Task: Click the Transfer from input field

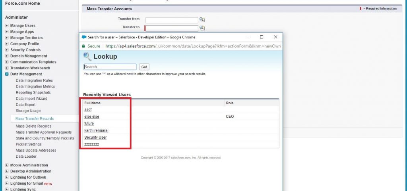Action: (172, 20)
